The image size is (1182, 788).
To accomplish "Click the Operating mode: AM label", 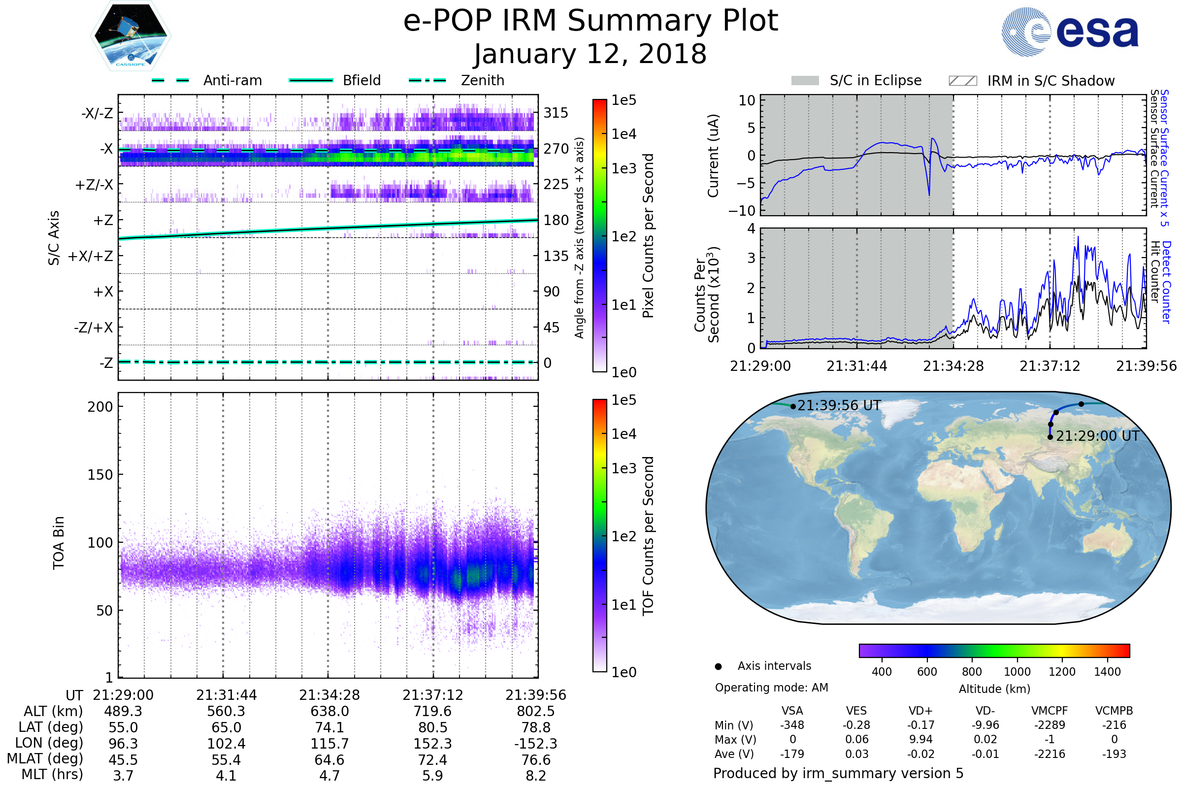I will pos(771,688).
